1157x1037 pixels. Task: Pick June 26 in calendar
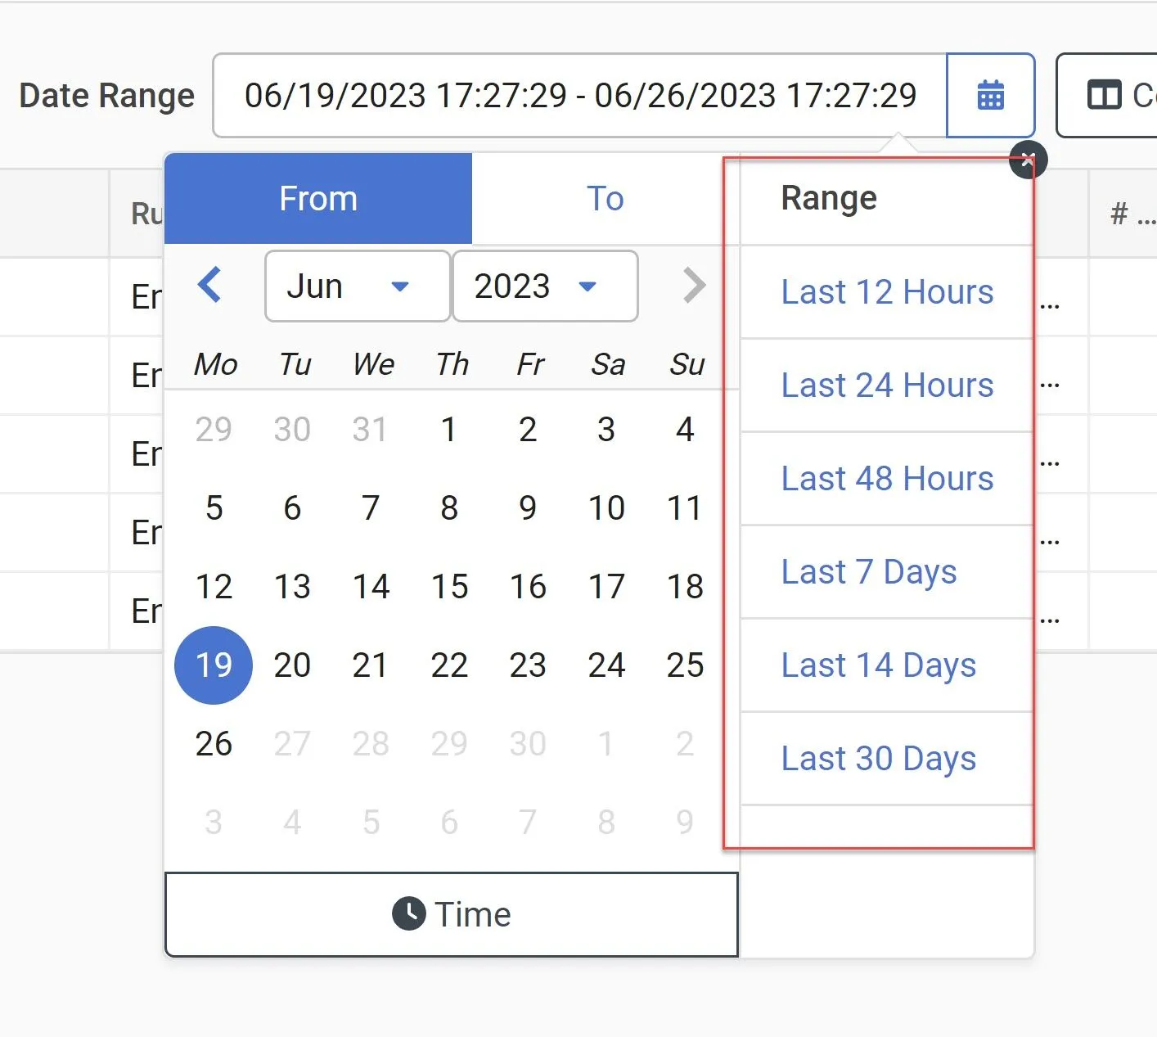pyautogui.click(x=214, y=744)
